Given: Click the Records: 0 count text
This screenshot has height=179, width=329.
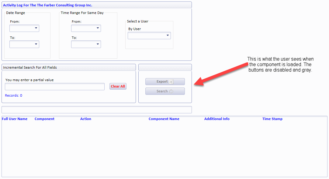Looking at the screenshot, I should (x=14, y=95).
